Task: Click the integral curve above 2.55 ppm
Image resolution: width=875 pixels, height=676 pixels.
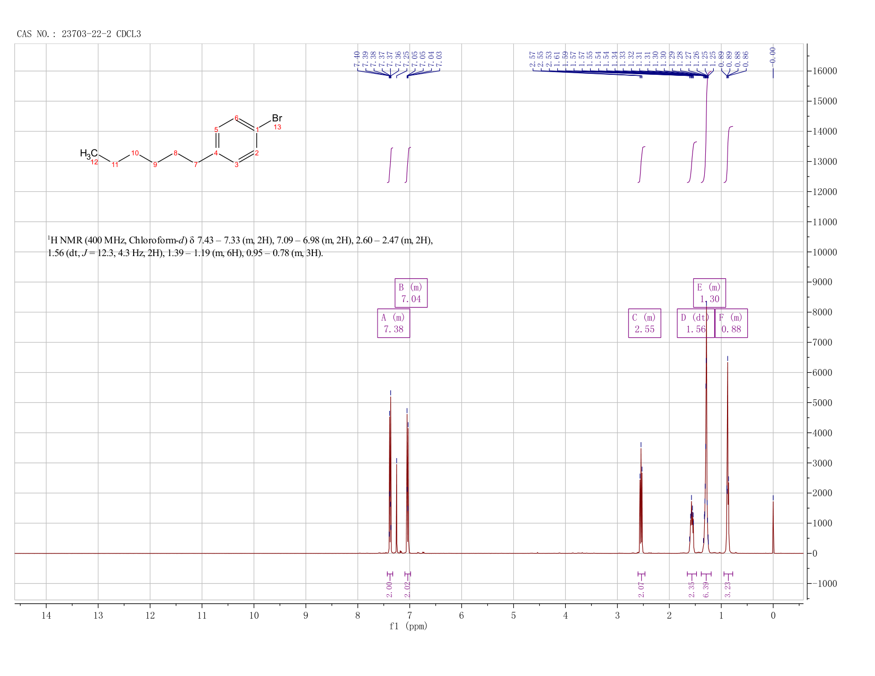Action: [642, 164]
